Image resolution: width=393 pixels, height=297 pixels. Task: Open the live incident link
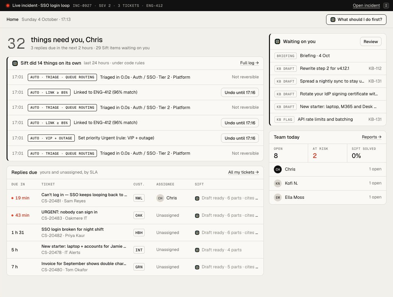[366, 6]
